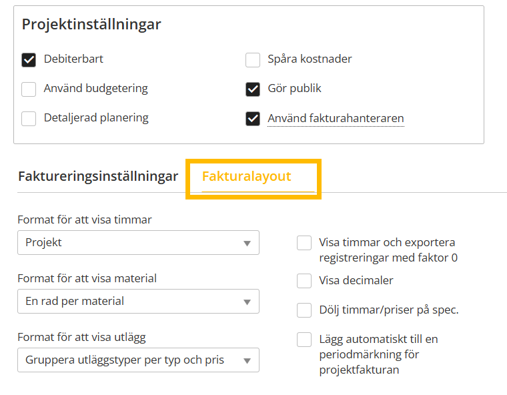Select the Fakturalayout tab
The image size is (507, 395).
click(x=246, y=177)
